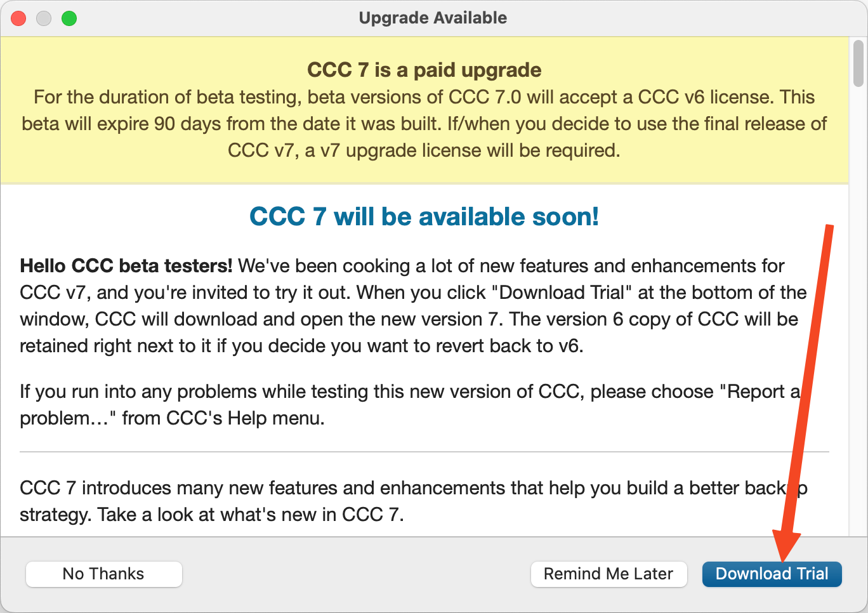Screen dimensions: 868x613
Task: Click the vertical scrollbar thumb
Action: (858, 63)
